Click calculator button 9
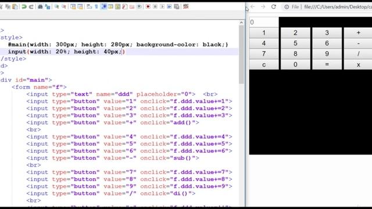This screenshot has width=372, height=209. (327, 54)
